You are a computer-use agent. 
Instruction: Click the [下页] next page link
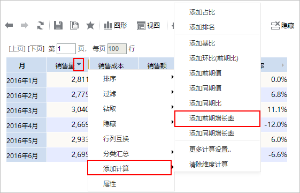[x=36, y=49]
